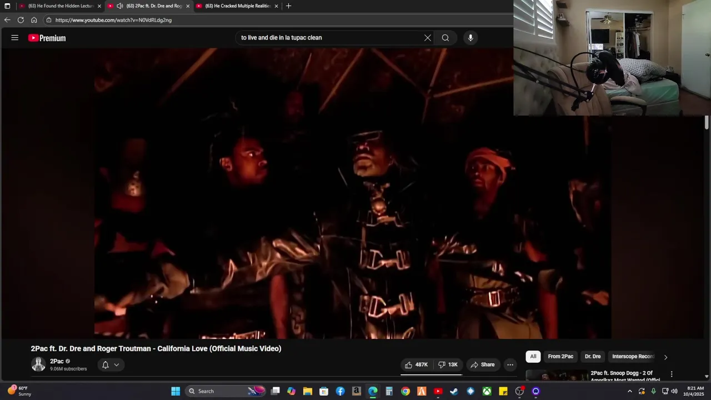This screenshot has height=400, width=711.
Task: Close the 'He Found the Hidden Lecture' tab
Action: [x=99, y=6]
